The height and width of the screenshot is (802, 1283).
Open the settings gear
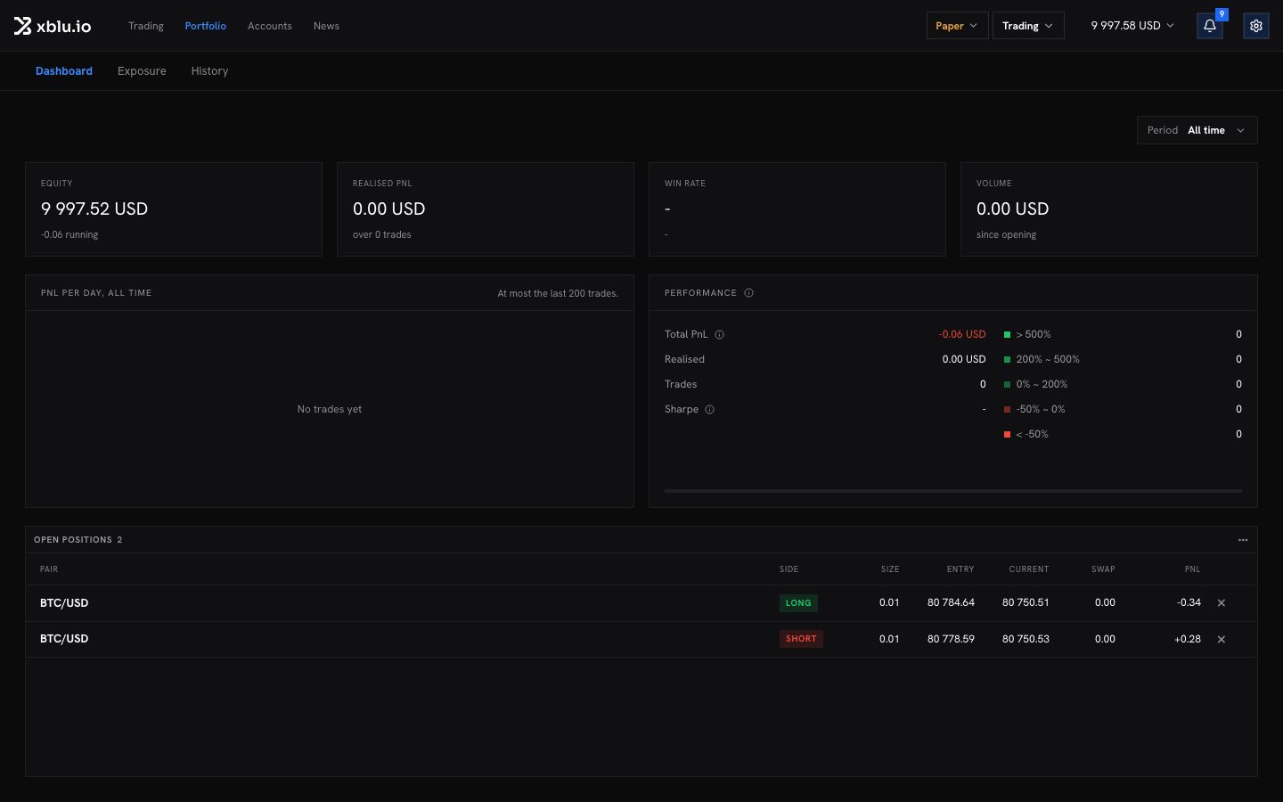pyautogui.click(x=1255, y=26)
